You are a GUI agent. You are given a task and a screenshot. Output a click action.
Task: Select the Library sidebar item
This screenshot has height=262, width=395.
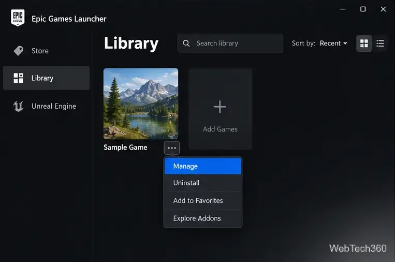[x=47, y=78]
